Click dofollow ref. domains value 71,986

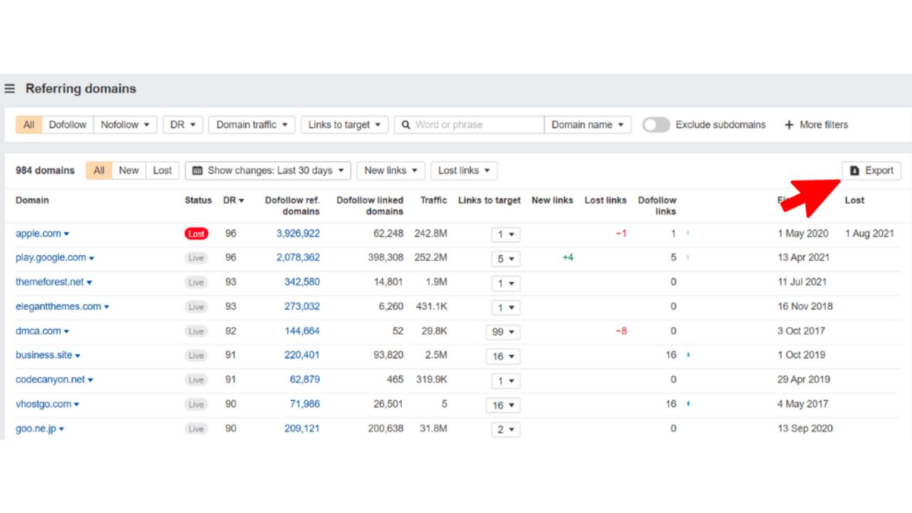[305, 404]
